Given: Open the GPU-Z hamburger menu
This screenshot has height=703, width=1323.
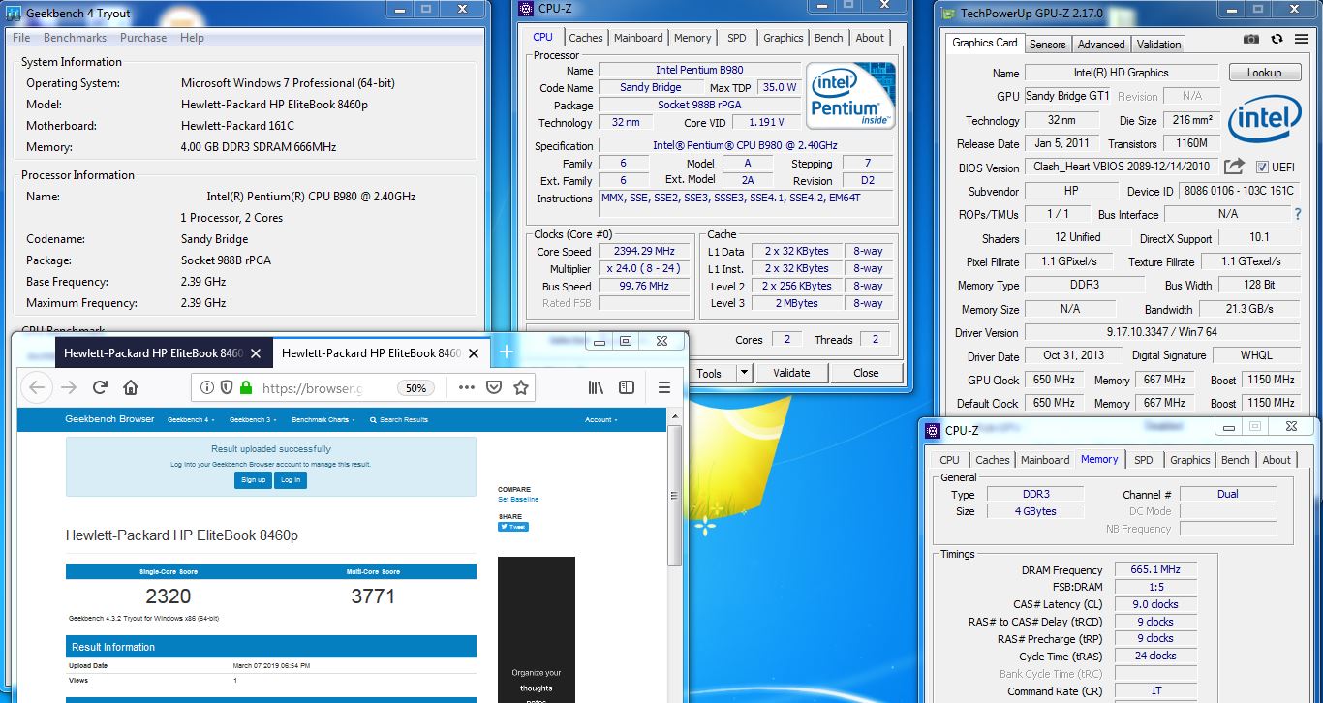Looking at the screenshot, I should coord(1301,39).
